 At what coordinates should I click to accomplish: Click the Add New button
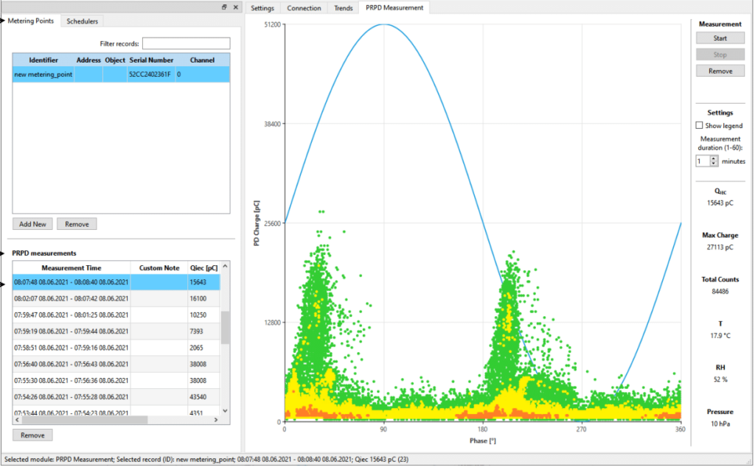coord(32,224)
